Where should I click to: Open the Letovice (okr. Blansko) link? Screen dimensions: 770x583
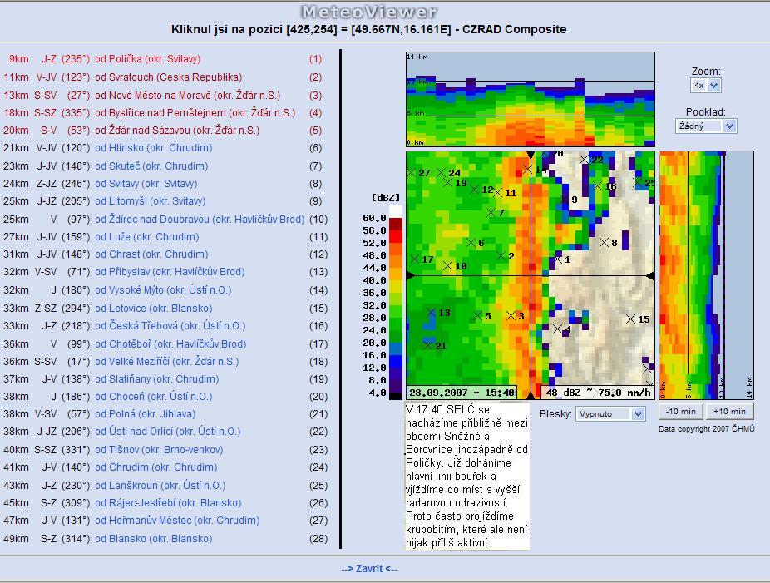(x=154, y=309)
